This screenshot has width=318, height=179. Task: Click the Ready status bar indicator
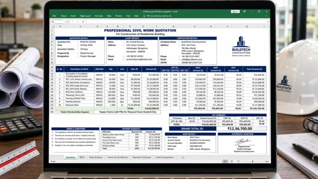click(53, 162)
